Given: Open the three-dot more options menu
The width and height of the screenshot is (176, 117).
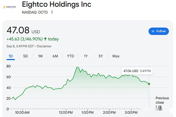Looking at the screenshot, I should click(x=52, y=12).
